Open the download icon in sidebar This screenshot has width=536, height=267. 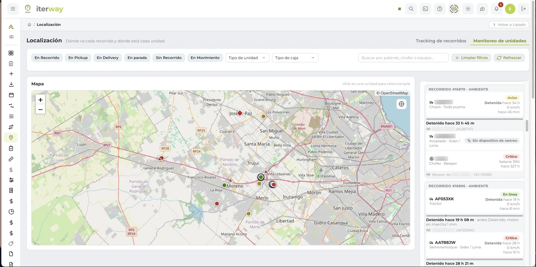[11, 84]
